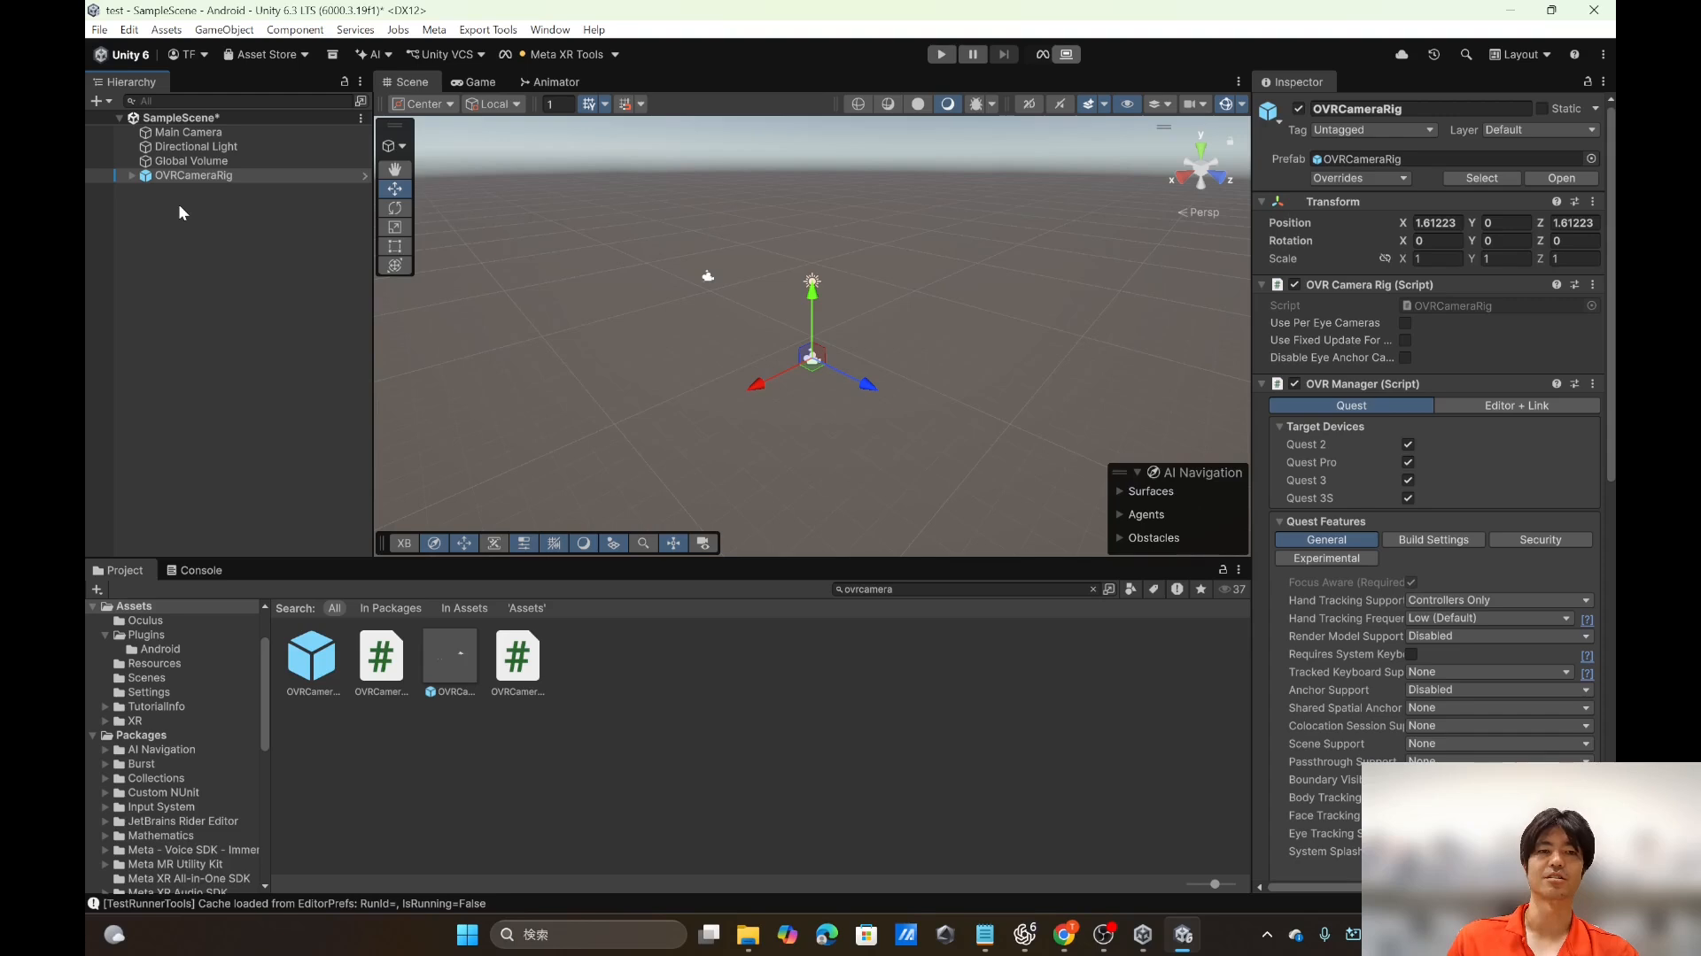Select the combined Transform tool
Screen dimensions: 1701x956
coord(394,266)
